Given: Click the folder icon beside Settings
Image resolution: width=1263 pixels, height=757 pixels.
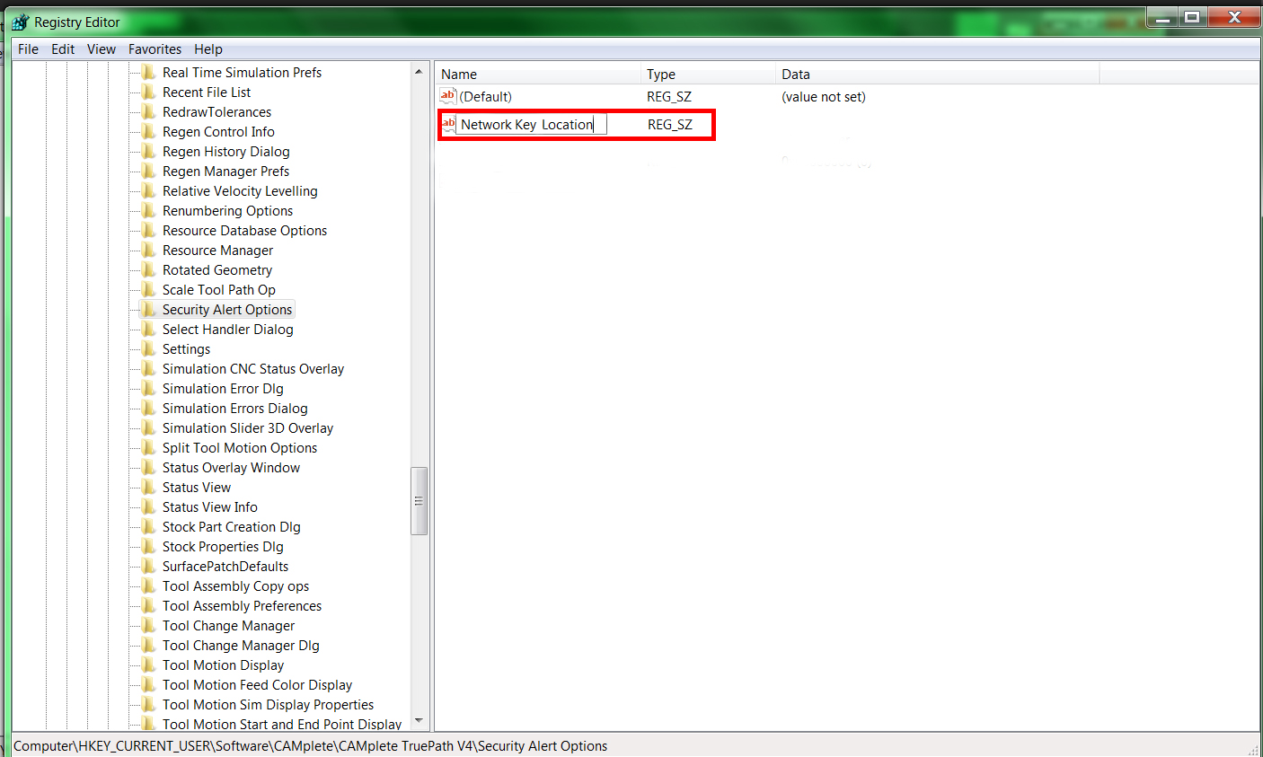Looking at the screenshot, I should point(149,348).
